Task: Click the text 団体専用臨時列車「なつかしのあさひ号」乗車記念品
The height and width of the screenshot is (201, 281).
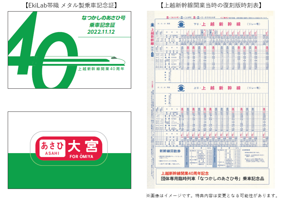Action: click(212, 179)
